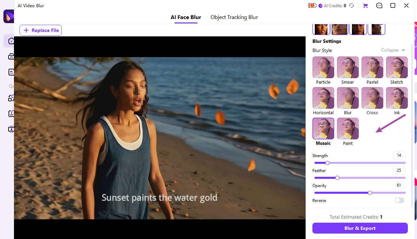Screen dimensions: 417x239
Task: Select the third detected face thumbnail
Action: click(358, 29)
